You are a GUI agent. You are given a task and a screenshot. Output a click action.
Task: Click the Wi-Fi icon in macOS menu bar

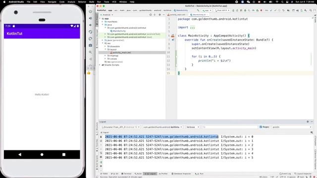(277, 2)
